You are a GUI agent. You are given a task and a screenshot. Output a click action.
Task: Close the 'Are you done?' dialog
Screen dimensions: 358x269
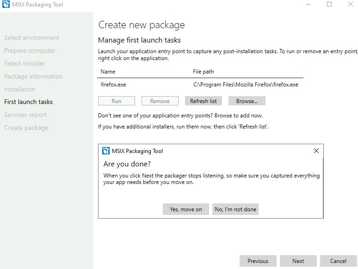316,151
